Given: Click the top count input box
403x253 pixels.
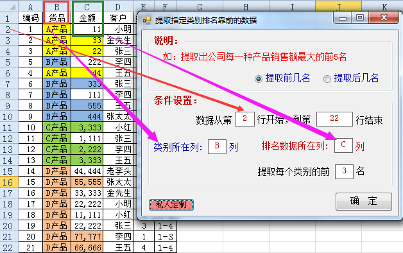Looking at the screenshot, I should click(x=344, y=171).
